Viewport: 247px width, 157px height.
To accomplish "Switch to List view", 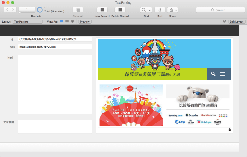I will coord(67,22).
